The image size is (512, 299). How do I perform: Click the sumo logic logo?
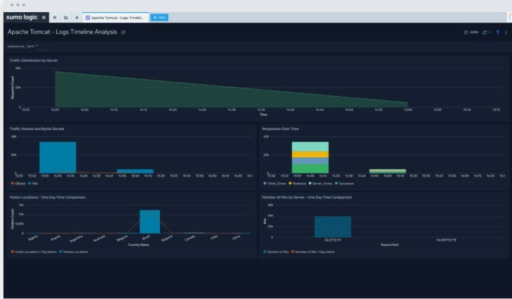click(x=22, y=17)
